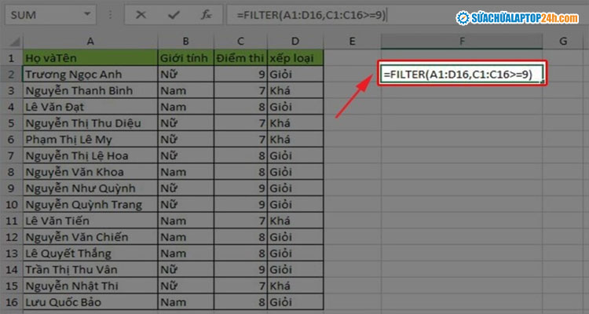
Task: Select cell 'Lê Quyết Thắng'
Action: (x=90, y=253)
